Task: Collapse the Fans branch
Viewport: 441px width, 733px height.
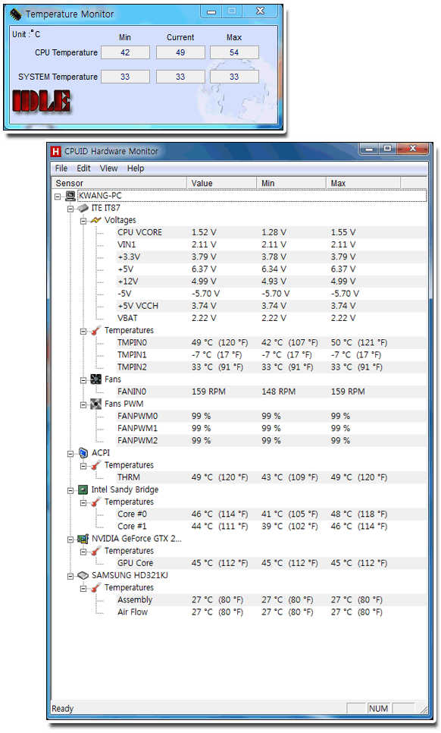Action: point(83,380)
